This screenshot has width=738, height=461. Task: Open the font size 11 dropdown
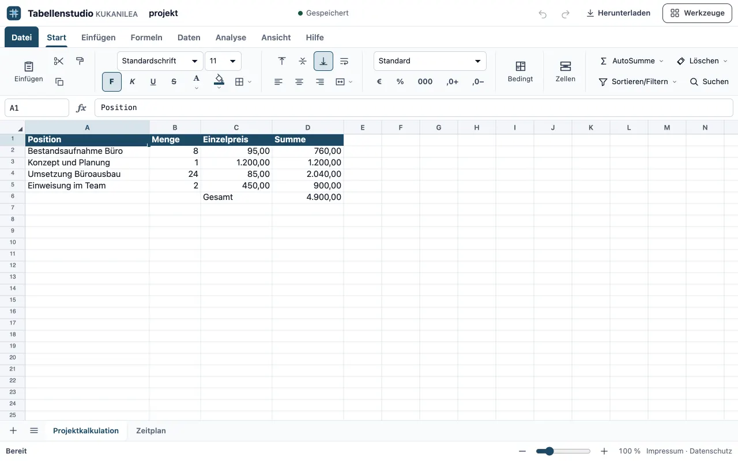pyautogui.click(x=223, y=61)
